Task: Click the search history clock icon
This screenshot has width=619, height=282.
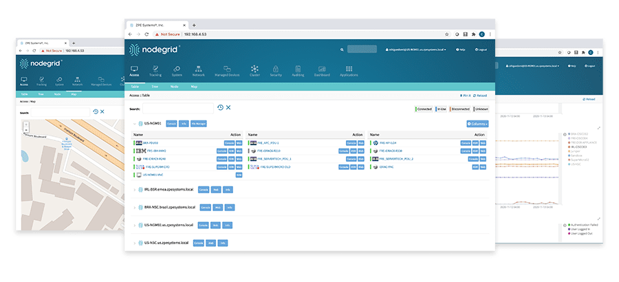Action: point(220,107)
